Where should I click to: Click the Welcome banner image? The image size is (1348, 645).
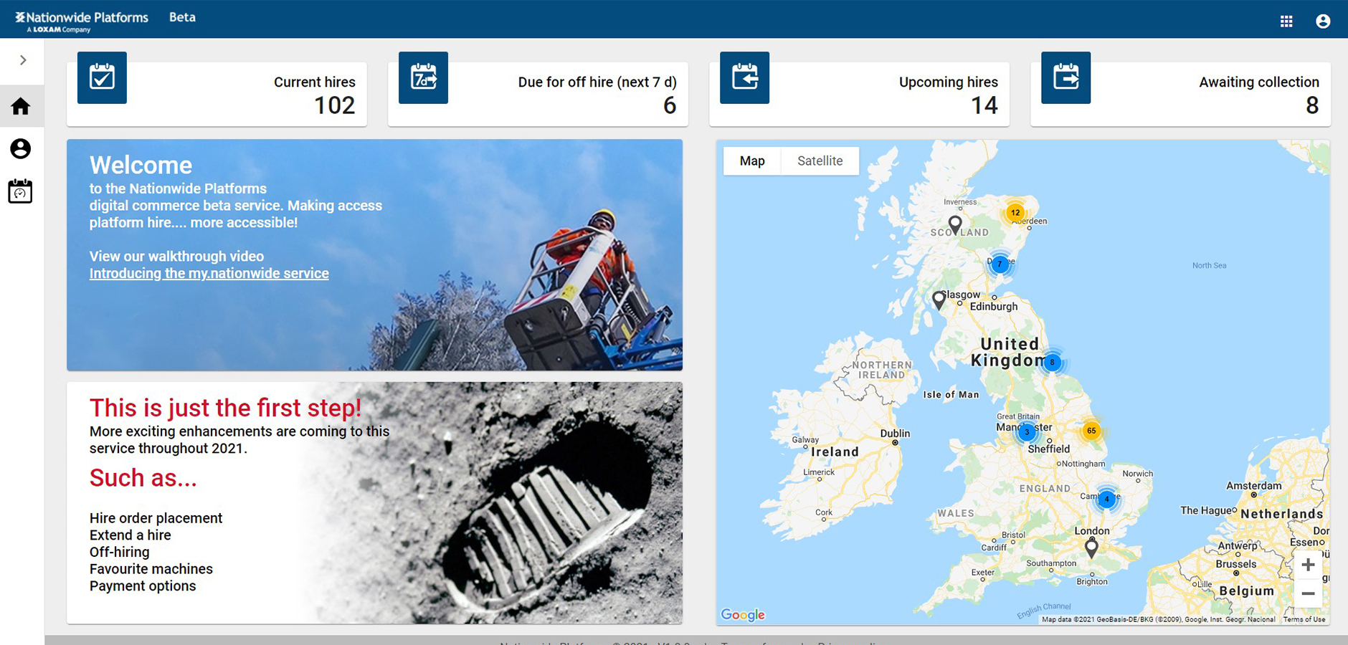tap(374, 255)
